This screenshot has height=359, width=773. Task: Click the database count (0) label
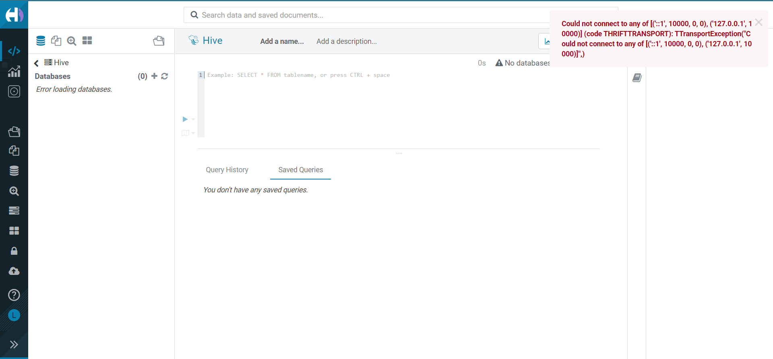click(x=143, y=76)
